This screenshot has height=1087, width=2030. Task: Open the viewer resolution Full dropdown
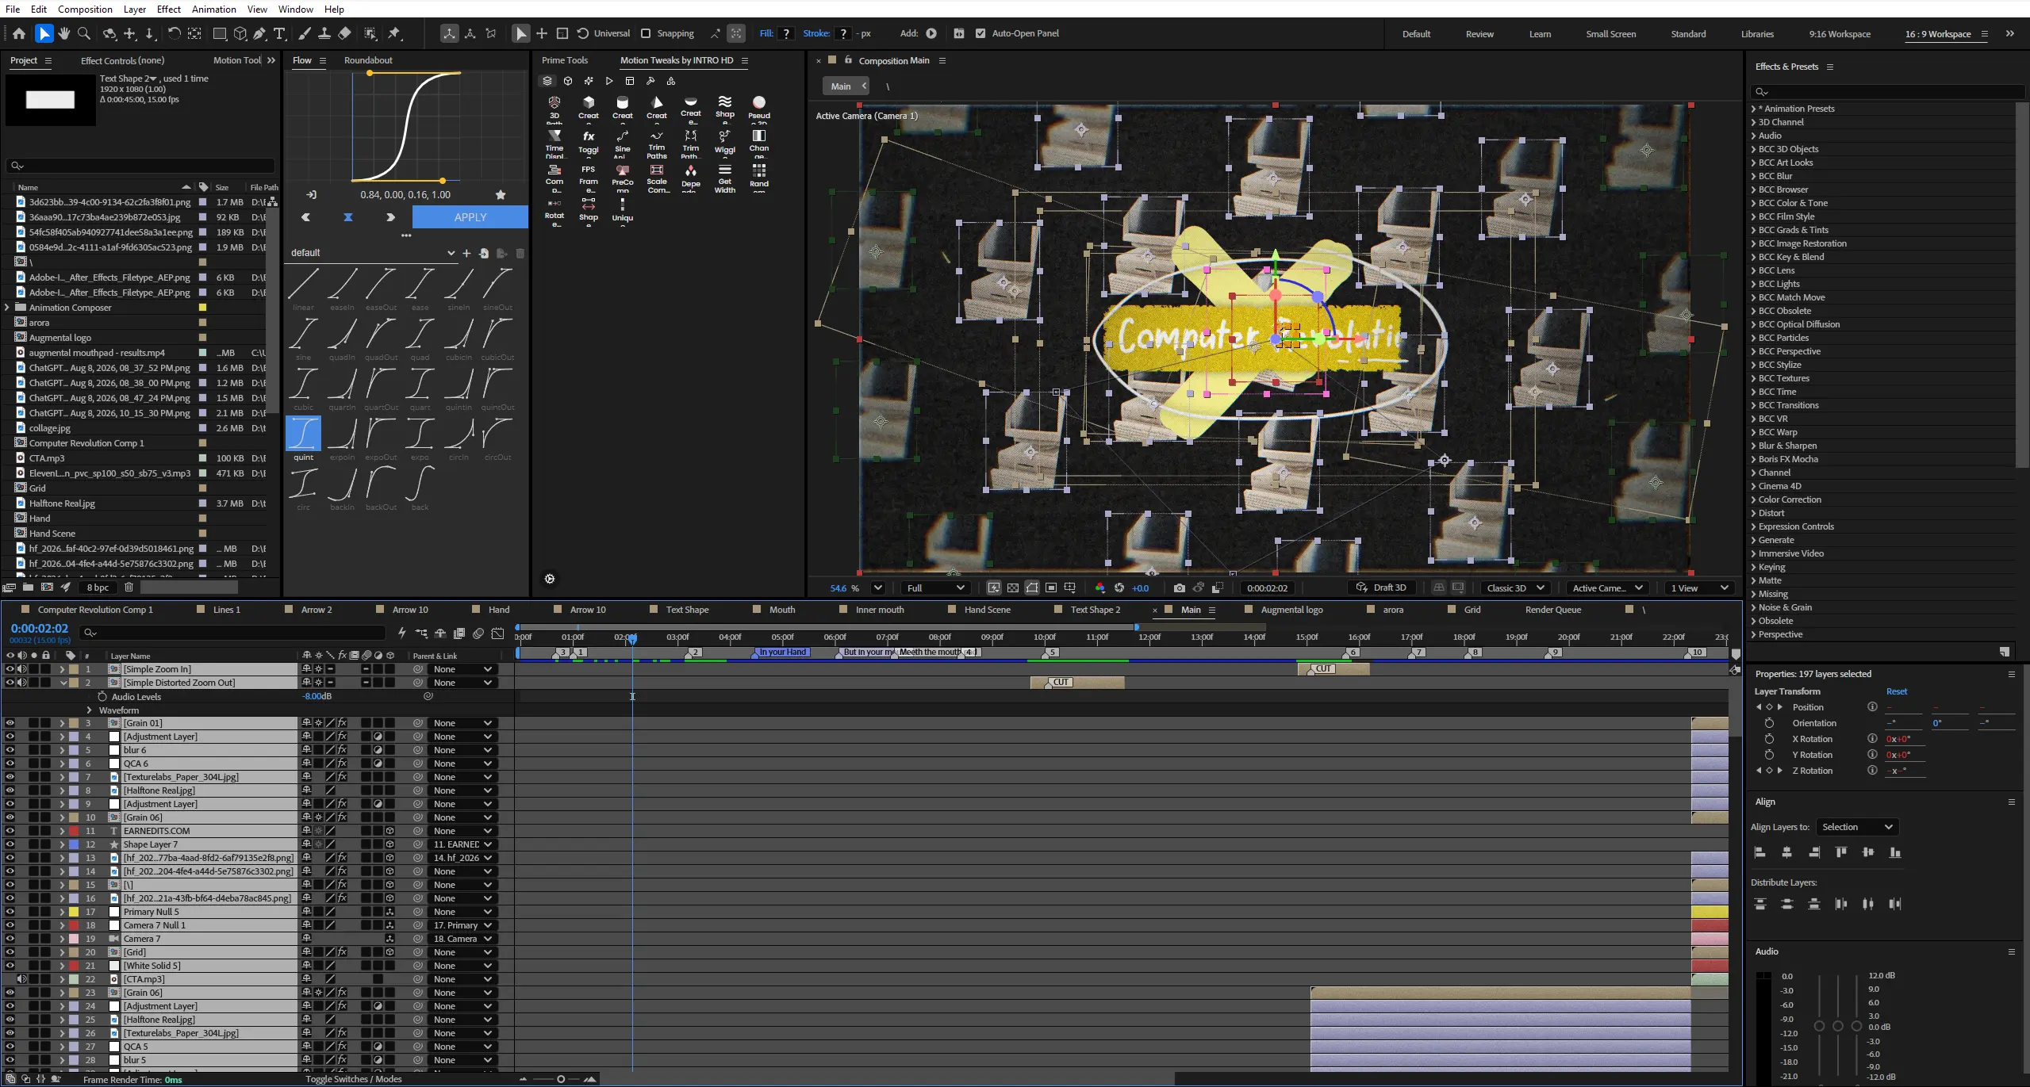pos(935,588)
